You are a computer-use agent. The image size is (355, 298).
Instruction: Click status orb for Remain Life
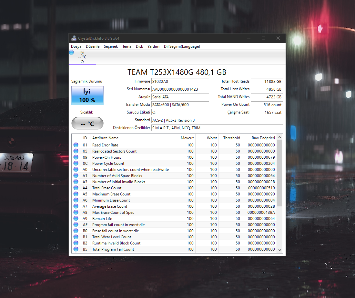76,218
